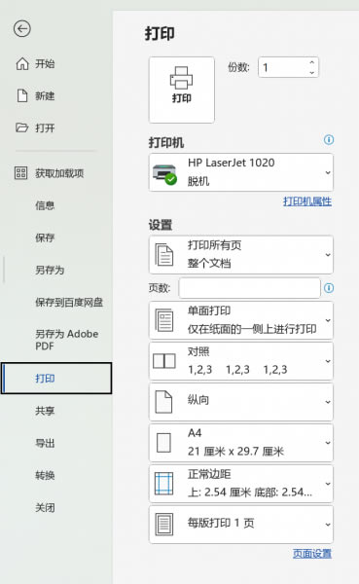Select 保存到百度网盘 in the sidebar
Screen dimensions: 359x584
click(69, 302)
